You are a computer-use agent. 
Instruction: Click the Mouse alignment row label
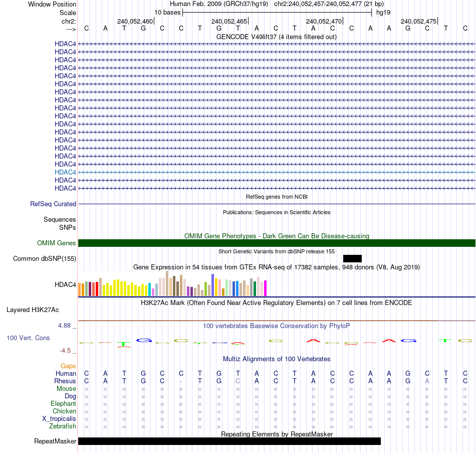click(x=67, y=389)
